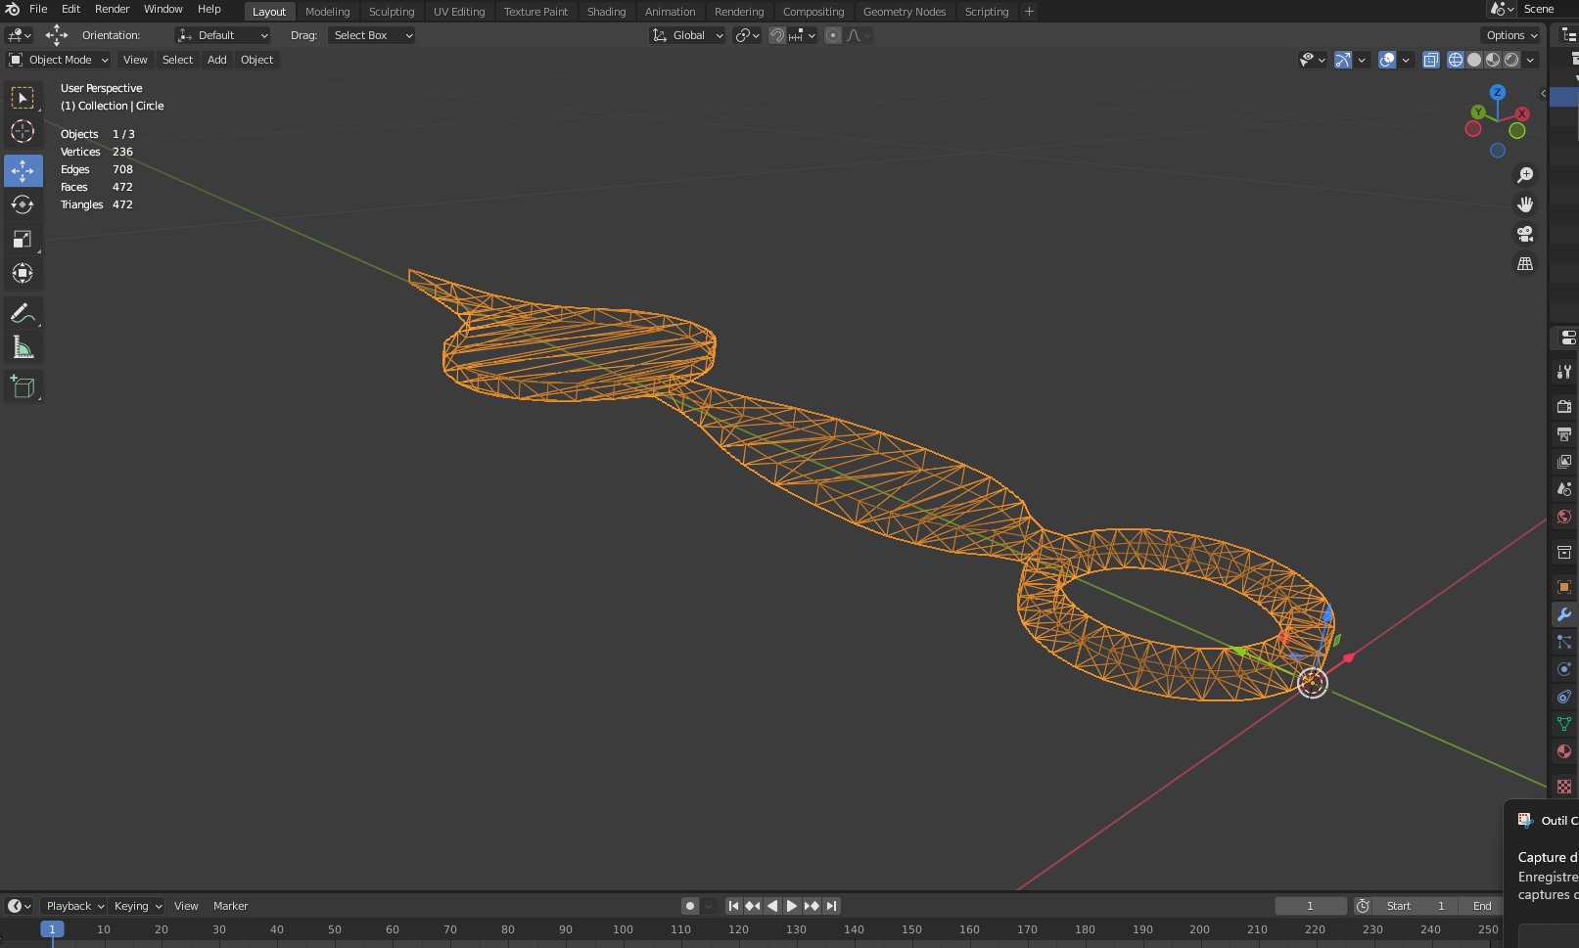Viewport: 1579px width, 948px height.
Task: Select the Scale tool
Action: click(23, 239)
